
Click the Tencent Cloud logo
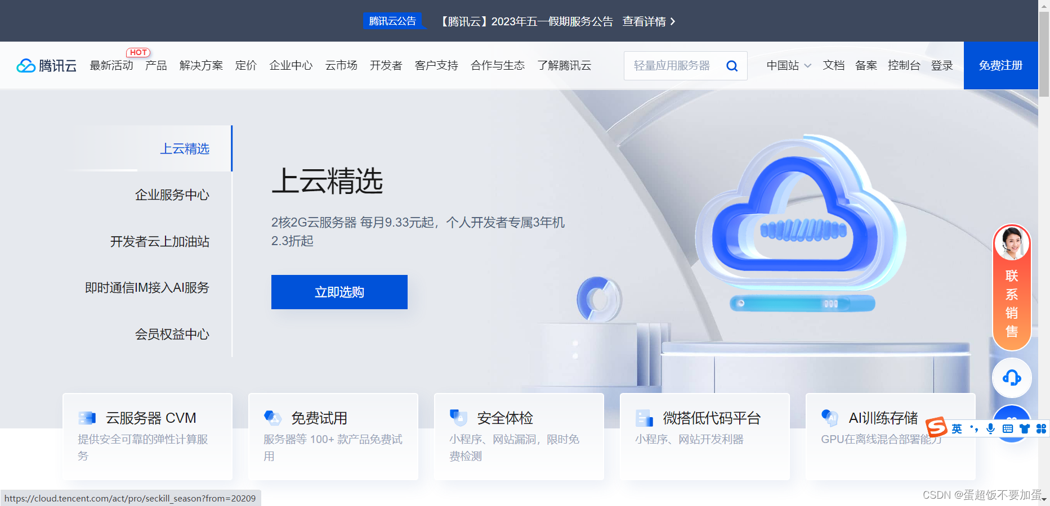coord(47,66)
